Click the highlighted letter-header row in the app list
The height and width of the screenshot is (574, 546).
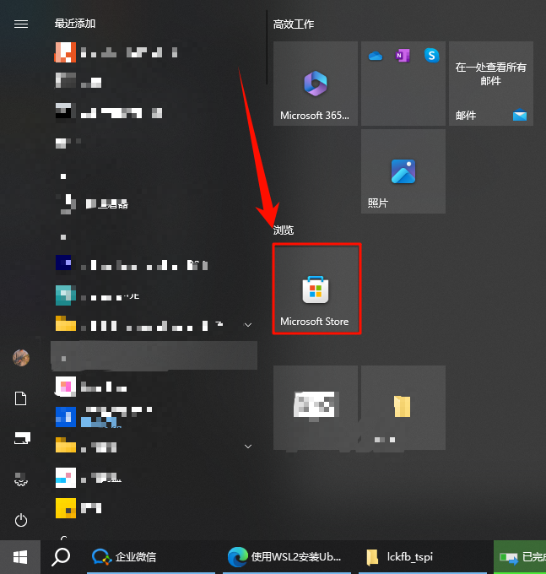[154, 356]
